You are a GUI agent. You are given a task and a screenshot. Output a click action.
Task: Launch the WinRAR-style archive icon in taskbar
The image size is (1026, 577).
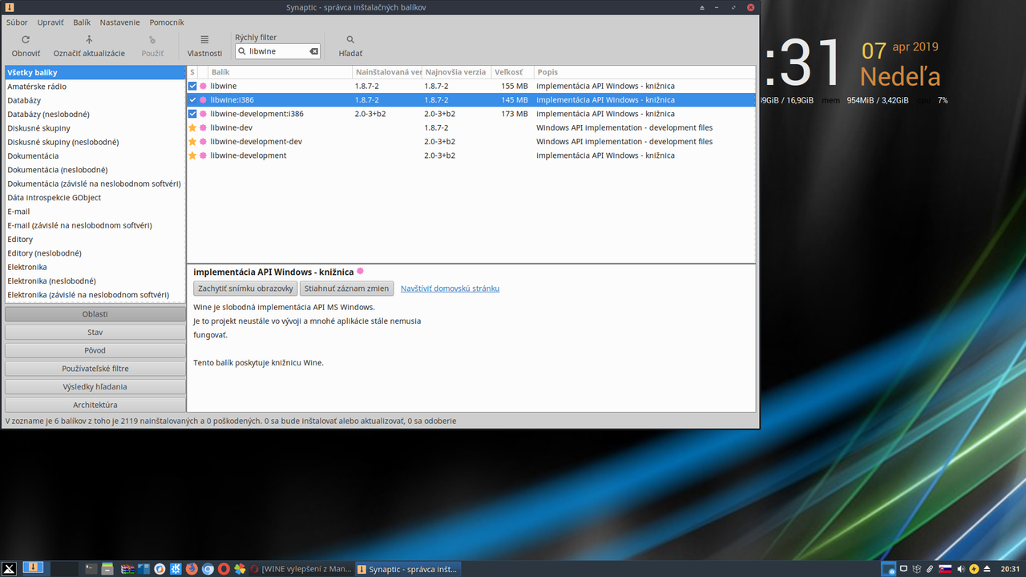tap(127, 569)
